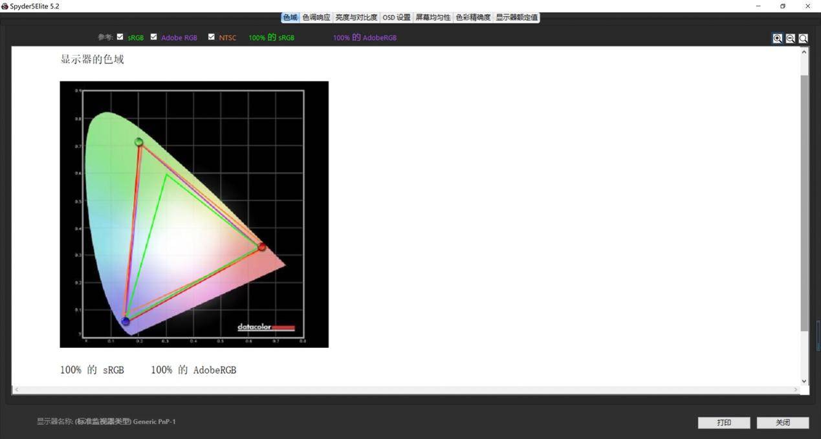Image resolution: width=821 pixels, height=439 pixels.
Task: Disable the NTSC reference checkbox
Action: 211,37
